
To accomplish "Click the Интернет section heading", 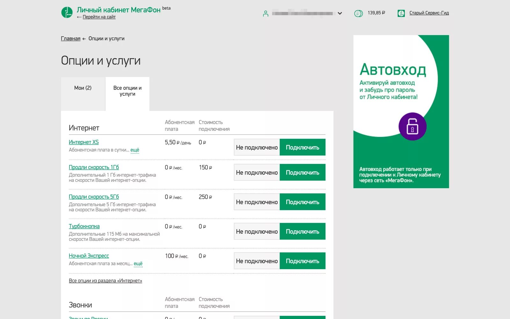I will coord(84,128).
